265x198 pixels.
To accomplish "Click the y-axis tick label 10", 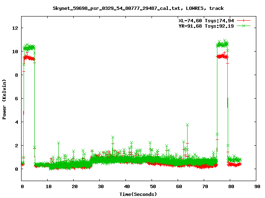I will (x=15, y=52).
